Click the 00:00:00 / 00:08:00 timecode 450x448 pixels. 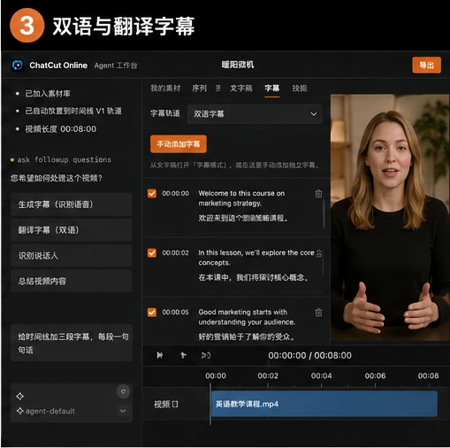309,355
